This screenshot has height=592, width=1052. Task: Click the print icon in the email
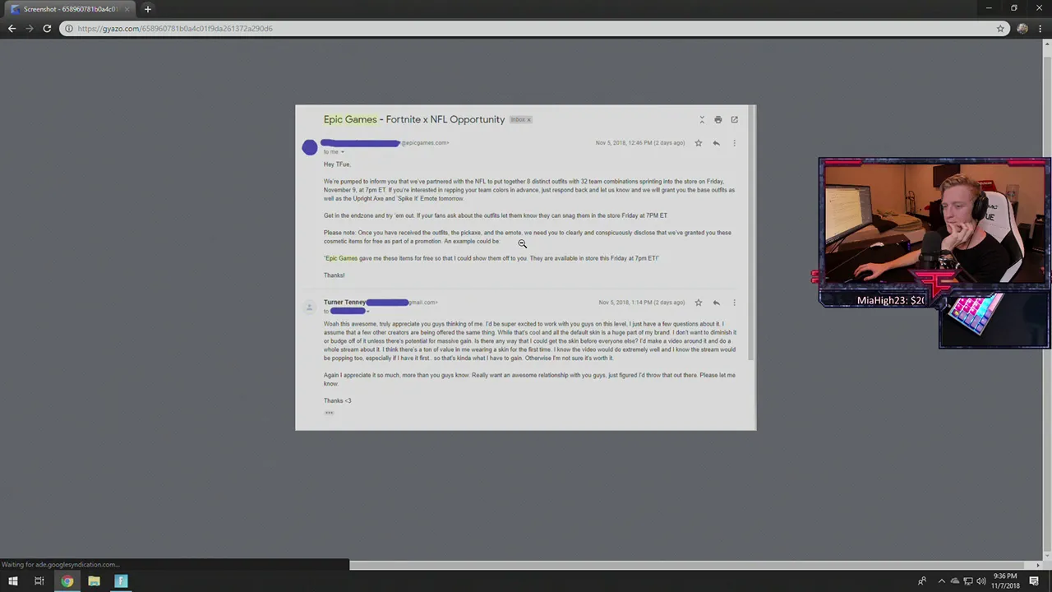(x=717, y=120)
